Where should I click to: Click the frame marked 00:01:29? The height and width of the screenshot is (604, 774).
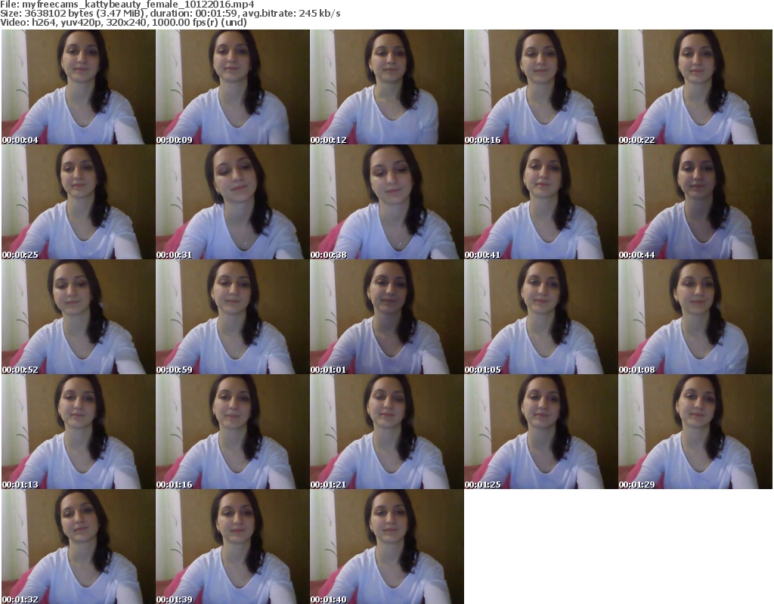695,432
